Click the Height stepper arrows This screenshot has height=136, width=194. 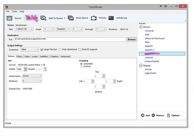[x=45, y=69]
